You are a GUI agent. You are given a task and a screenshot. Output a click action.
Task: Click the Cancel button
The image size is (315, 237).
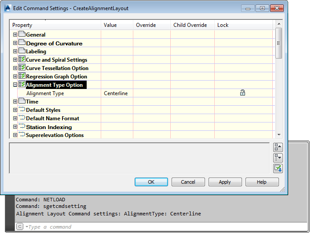(188, 182)
